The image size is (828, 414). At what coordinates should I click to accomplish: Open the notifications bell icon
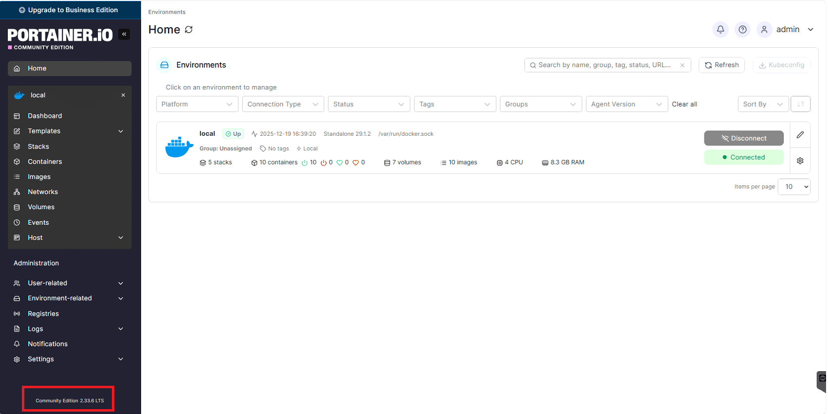pyautogui.click(x=720, y=30)
